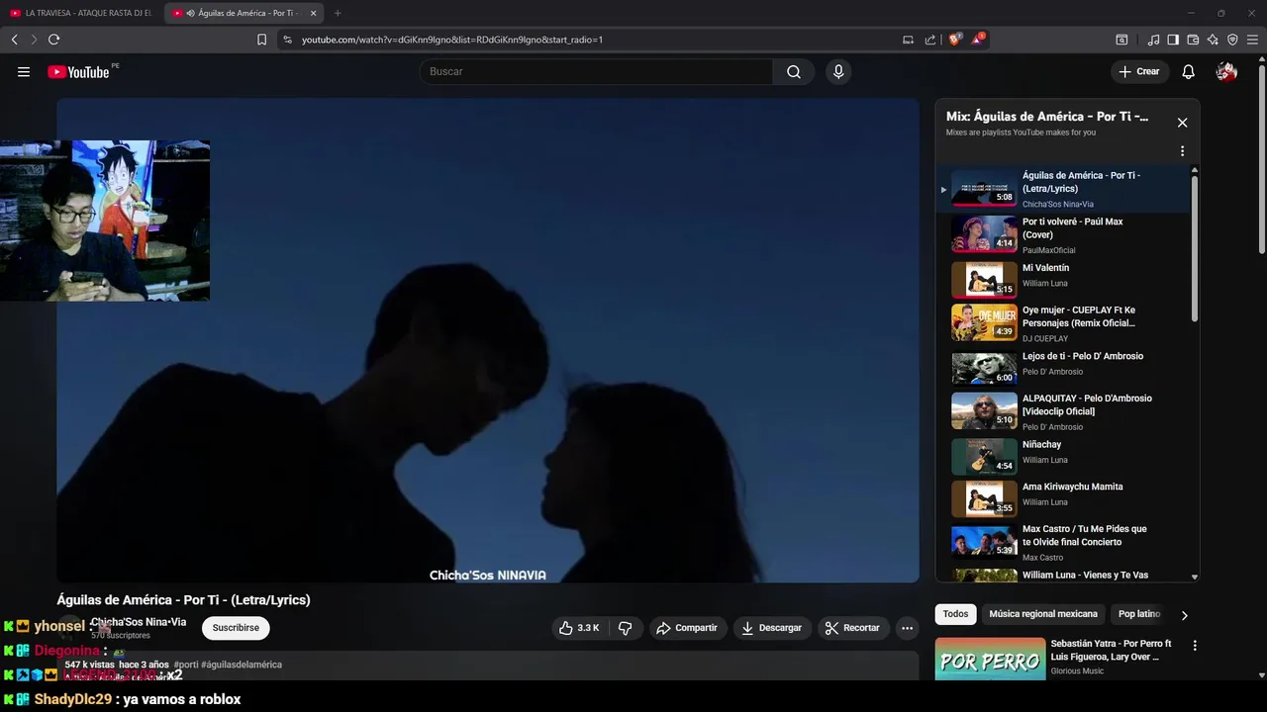This screenshot has height=712, width=1267.
Task: Open site settings icon in address bar
Action: point(287,40)
